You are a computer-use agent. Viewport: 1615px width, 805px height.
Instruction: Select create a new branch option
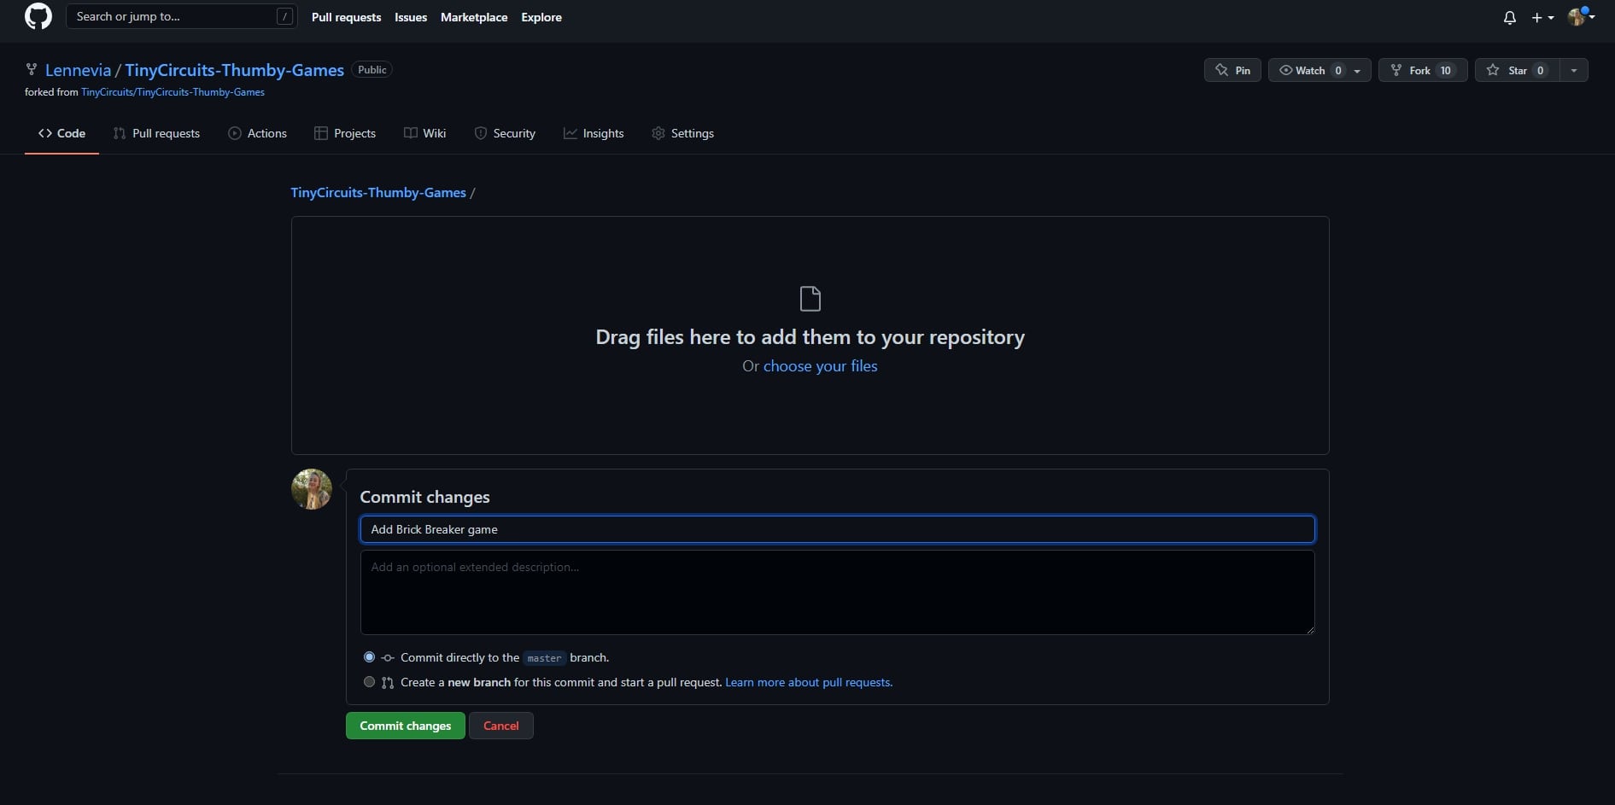coord(369,682)
